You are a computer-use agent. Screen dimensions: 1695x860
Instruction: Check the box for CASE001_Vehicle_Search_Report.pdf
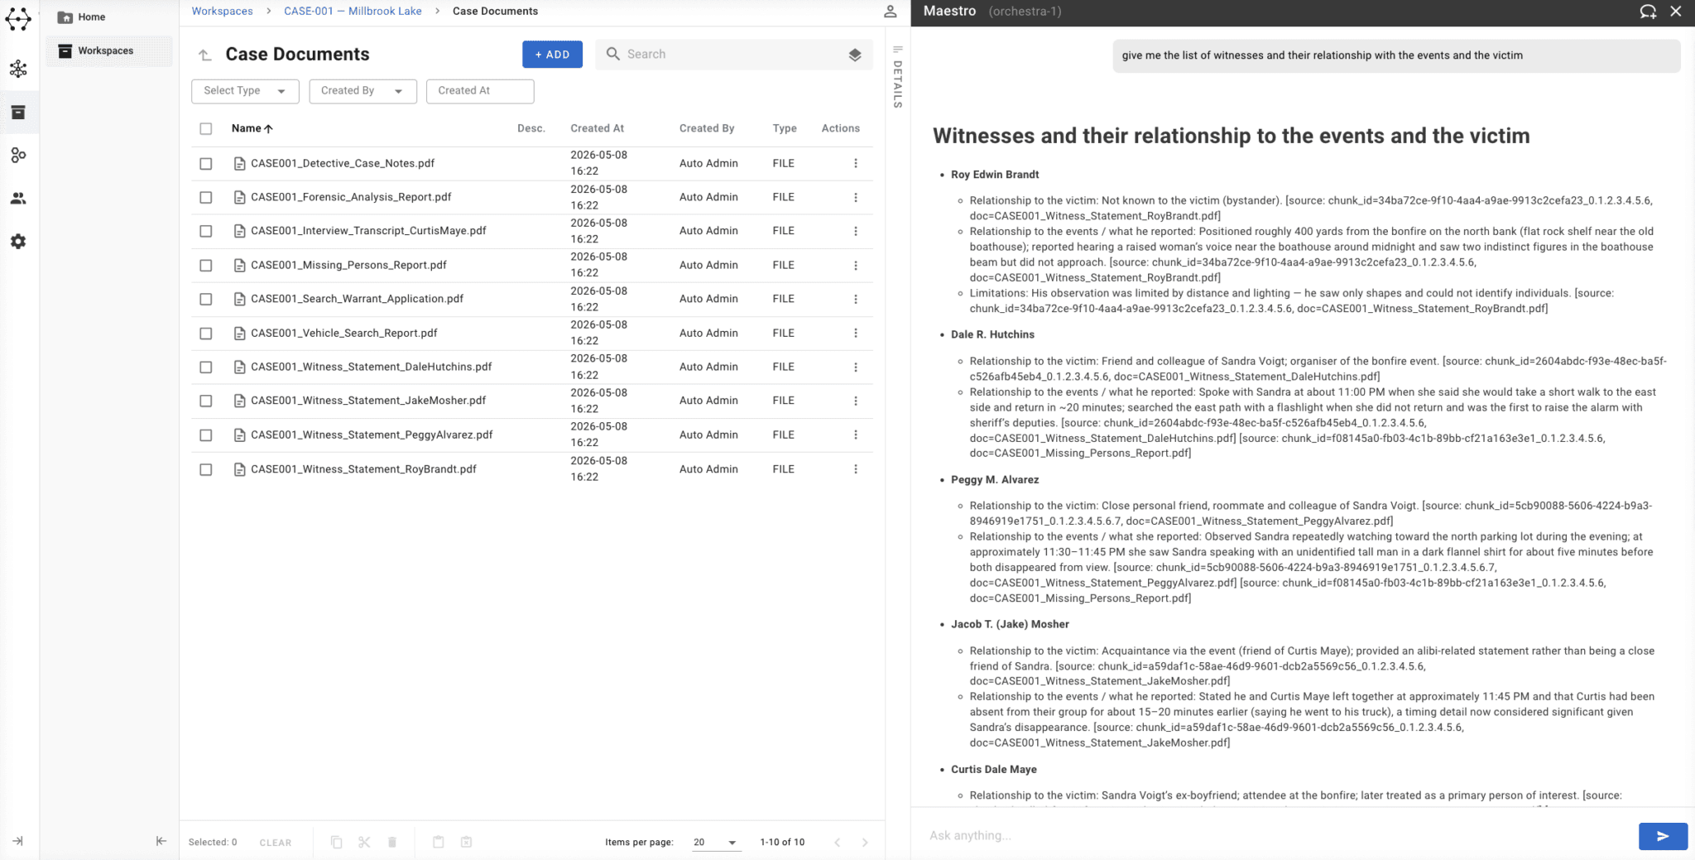[x=206, y=334]
